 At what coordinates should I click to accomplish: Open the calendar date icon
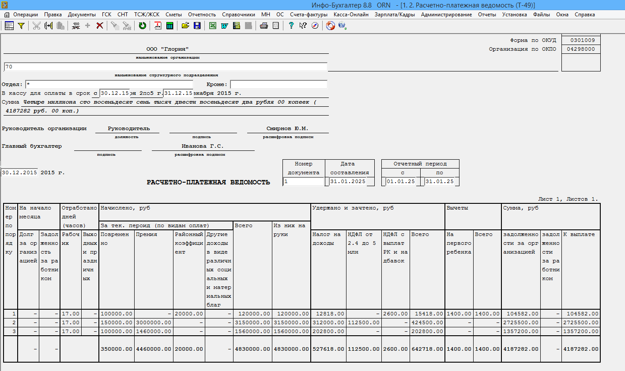coord(158,26)
